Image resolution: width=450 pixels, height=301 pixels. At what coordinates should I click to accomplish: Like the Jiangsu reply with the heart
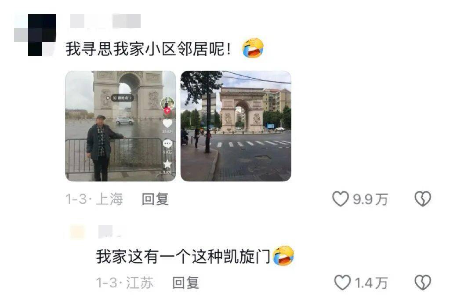point(342,283)
